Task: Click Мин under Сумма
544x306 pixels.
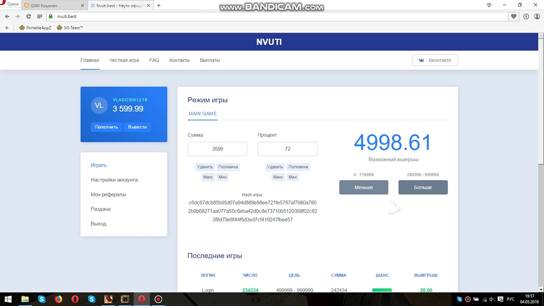Action: tap(223, 177)
